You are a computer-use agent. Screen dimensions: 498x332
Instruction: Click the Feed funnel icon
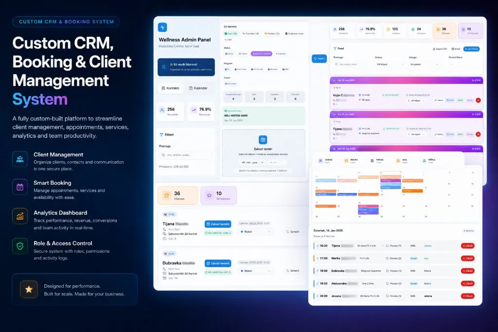pos(335,49)
